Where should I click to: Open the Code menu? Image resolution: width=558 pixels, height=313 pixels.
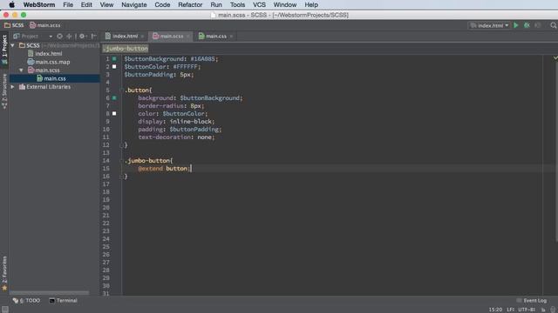click(162, 4)
